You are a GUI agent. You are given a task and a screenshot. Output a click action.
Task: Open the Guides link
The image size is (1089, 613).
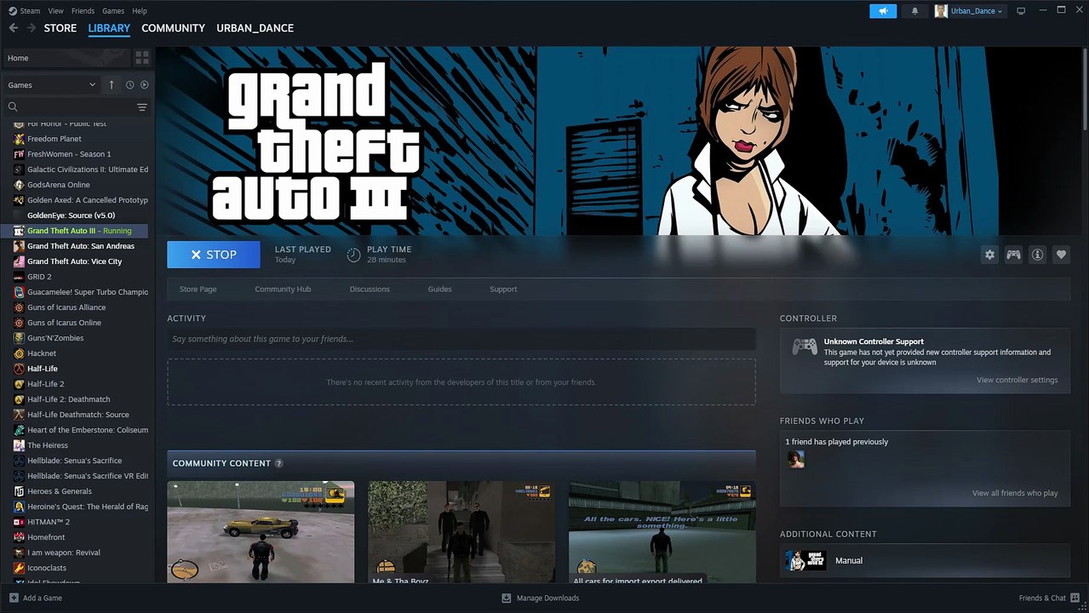tap(439, 289)
